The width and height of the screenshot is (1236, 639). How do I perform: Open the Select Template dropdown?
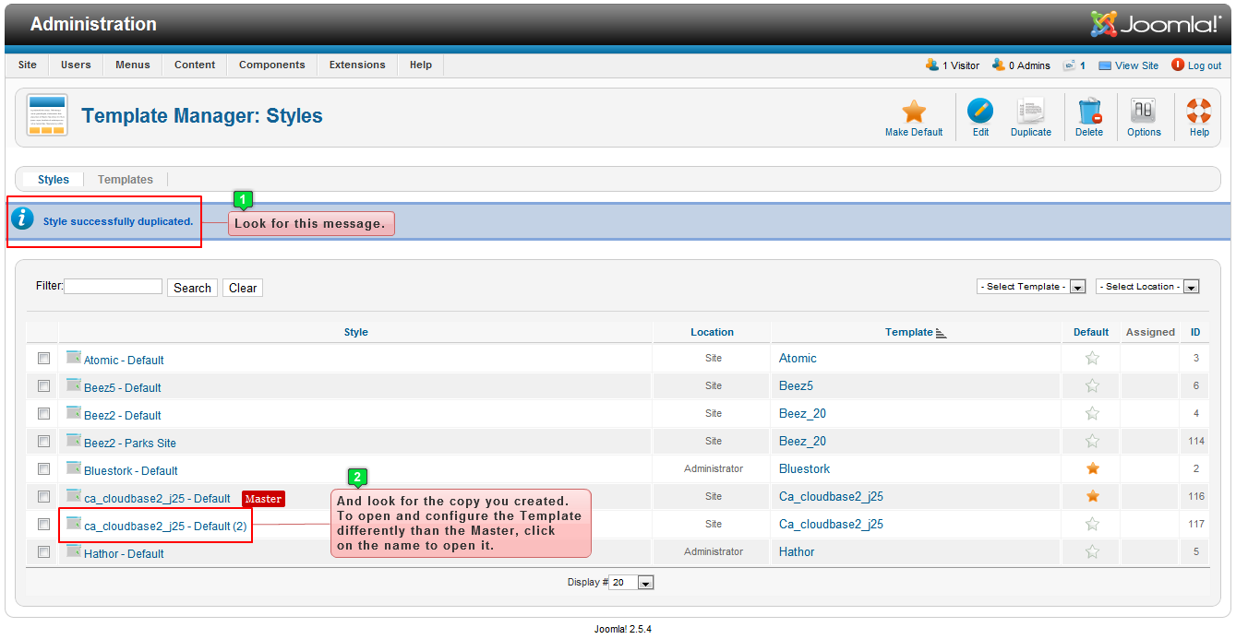[1031, 287]
